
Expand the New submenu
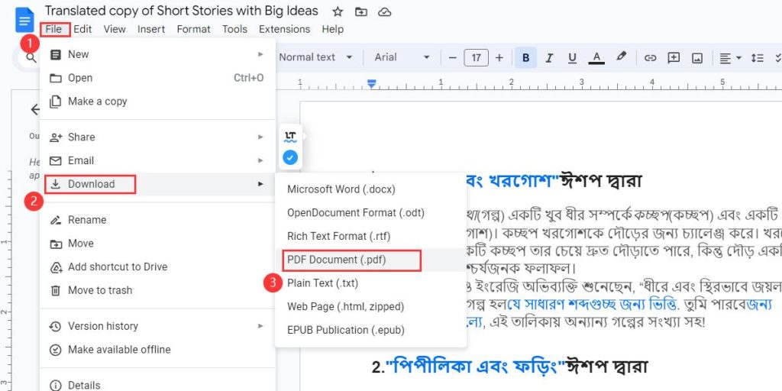click(x=157, y=54)
